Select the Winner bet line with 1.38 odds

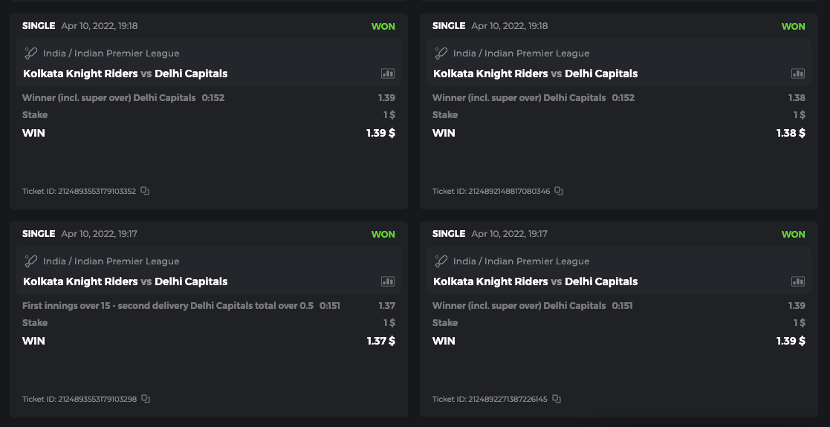click(519, 98)
